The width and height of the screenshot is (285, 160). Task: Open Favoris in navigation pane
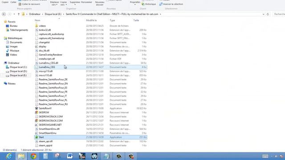click(x=12, y=22)
